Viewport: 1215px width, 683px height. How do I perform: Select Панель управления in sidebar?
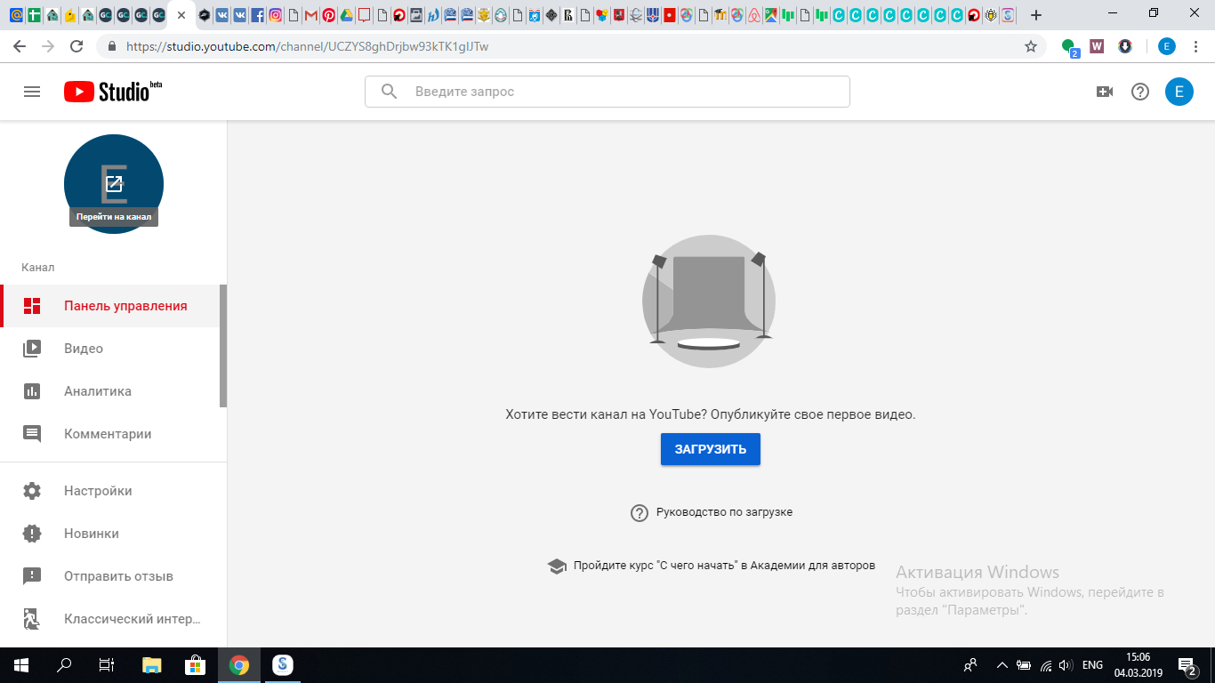click(125, 306)
